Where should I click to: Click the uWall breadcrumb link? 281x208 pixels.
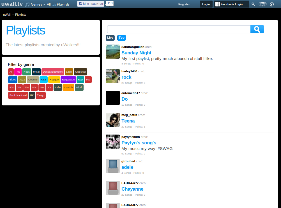7,15
